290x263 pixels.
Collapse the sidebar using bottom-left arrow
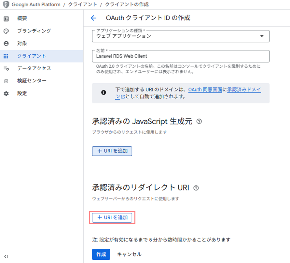6,256
